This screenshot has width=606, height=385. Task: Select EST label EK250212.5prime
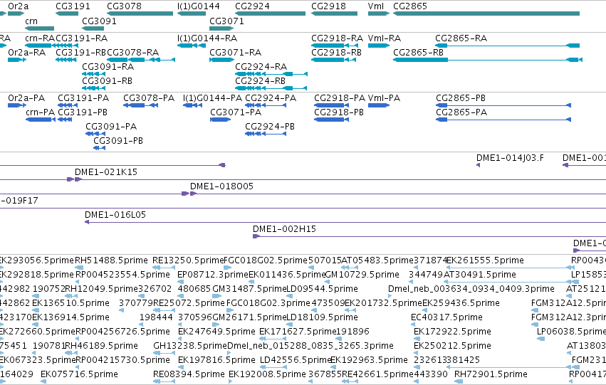point(453,346)
